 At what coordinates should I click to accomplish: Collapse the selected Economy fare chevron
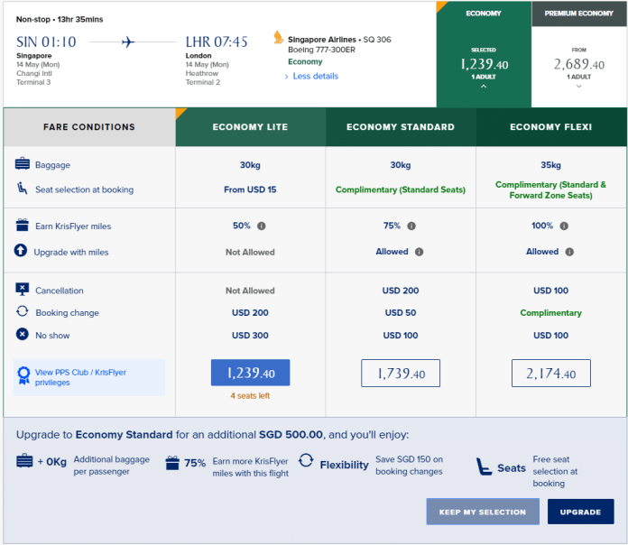point(484,88)
